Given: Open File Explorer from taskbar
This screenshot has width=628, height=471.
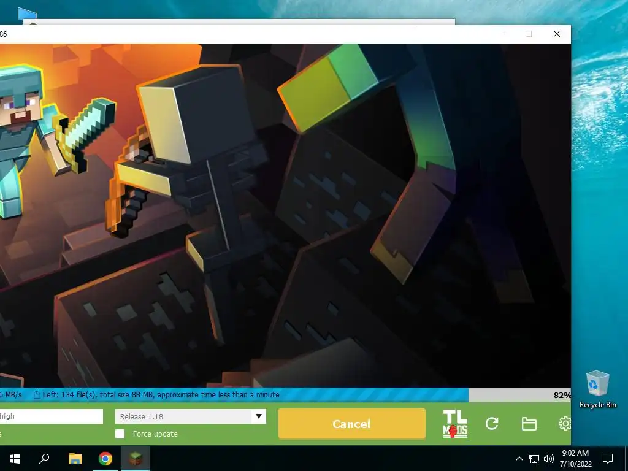Looking at the screenshot, I should [x=75, y=459].
